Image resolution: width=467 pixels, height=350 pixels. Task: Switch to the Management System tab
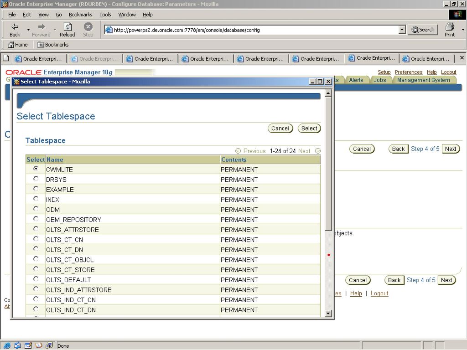tap(424, 80)
